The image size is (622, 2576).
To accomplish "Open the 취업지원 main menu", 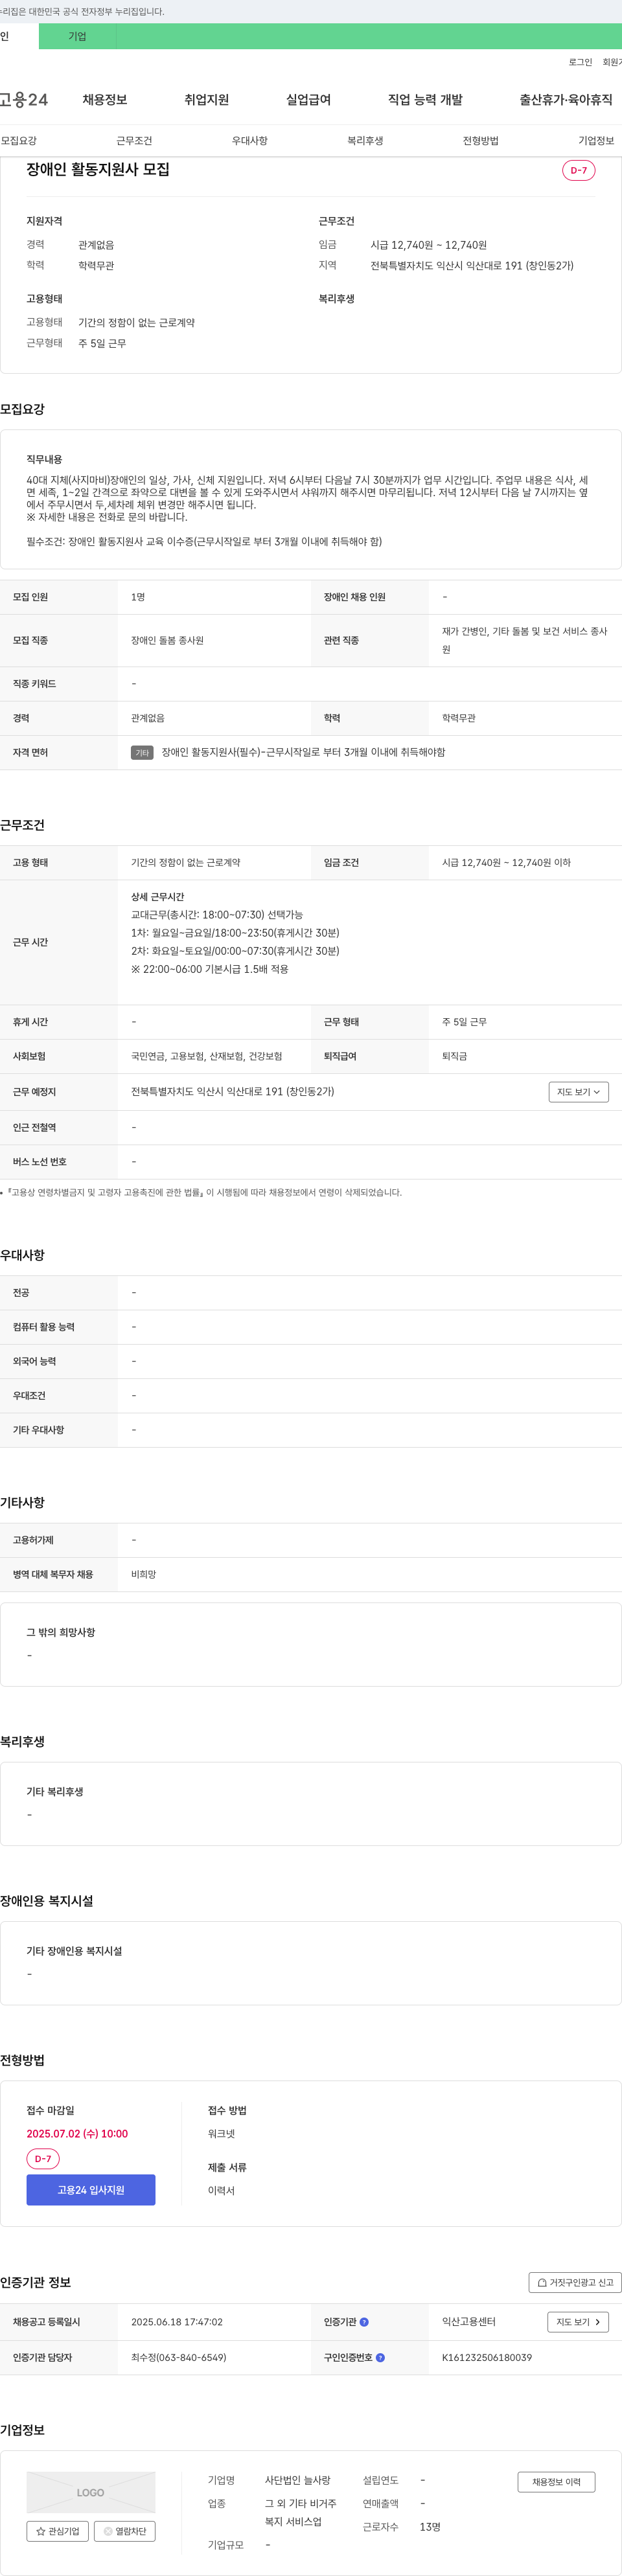I will [x=207, y=100].
